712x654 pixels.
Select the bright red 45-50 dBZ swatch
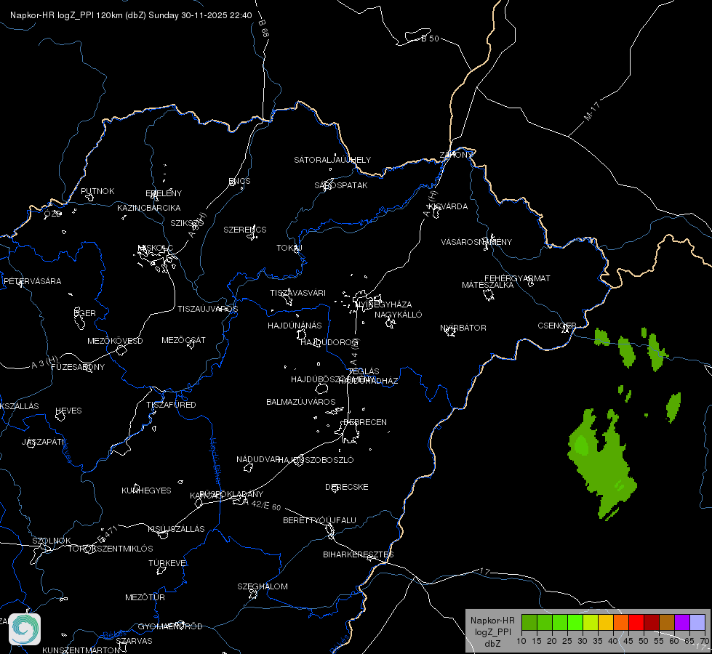(636, 622)
